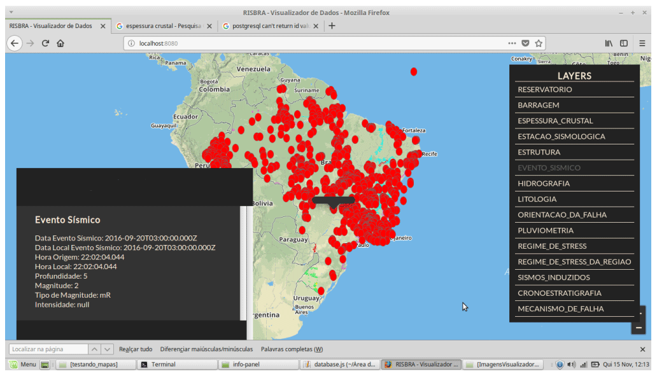
Task: Jump to previous find result arrow
Action: tap(94, 349)
